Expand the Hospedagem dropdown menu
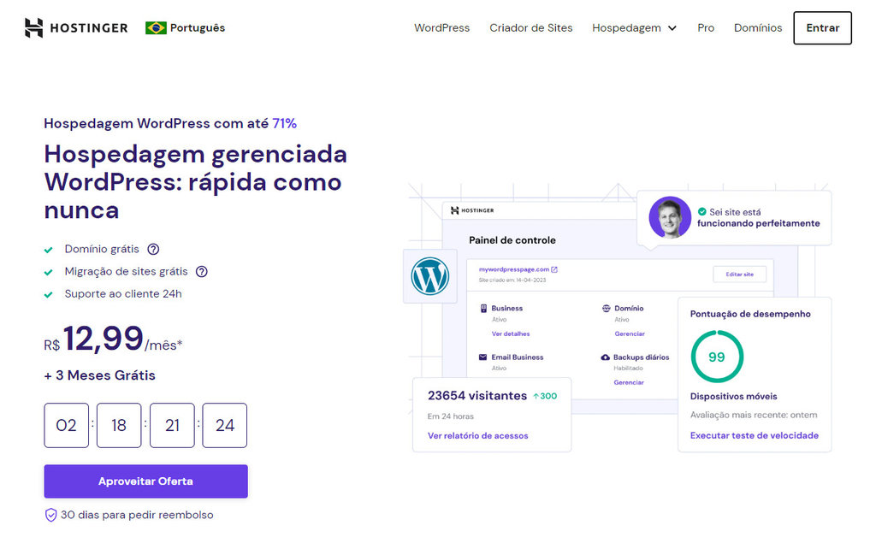876x543 pixels. tap(634, 28)
